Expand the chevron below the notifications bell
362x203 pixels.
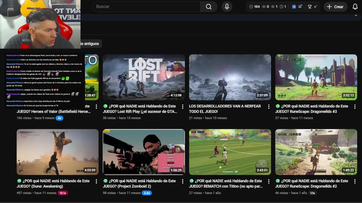tap(356, 15)
